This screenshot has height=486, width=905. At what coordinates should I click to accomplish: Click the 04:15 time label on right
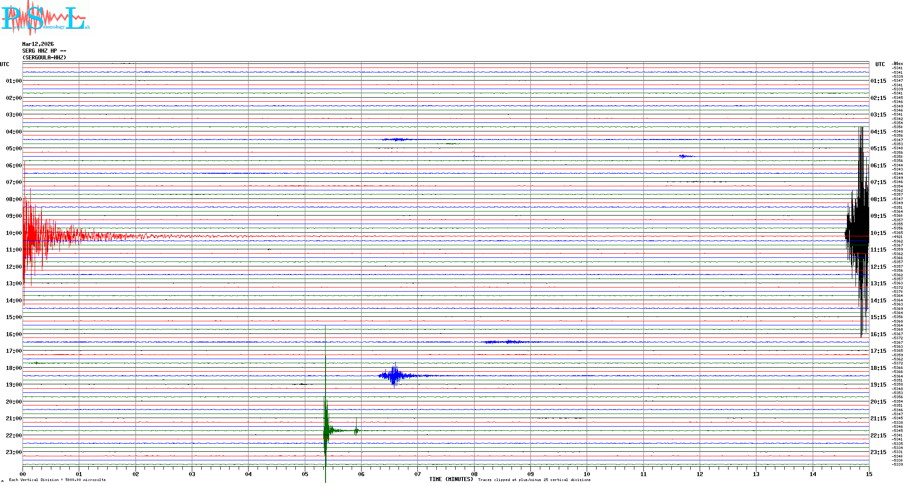878,132
